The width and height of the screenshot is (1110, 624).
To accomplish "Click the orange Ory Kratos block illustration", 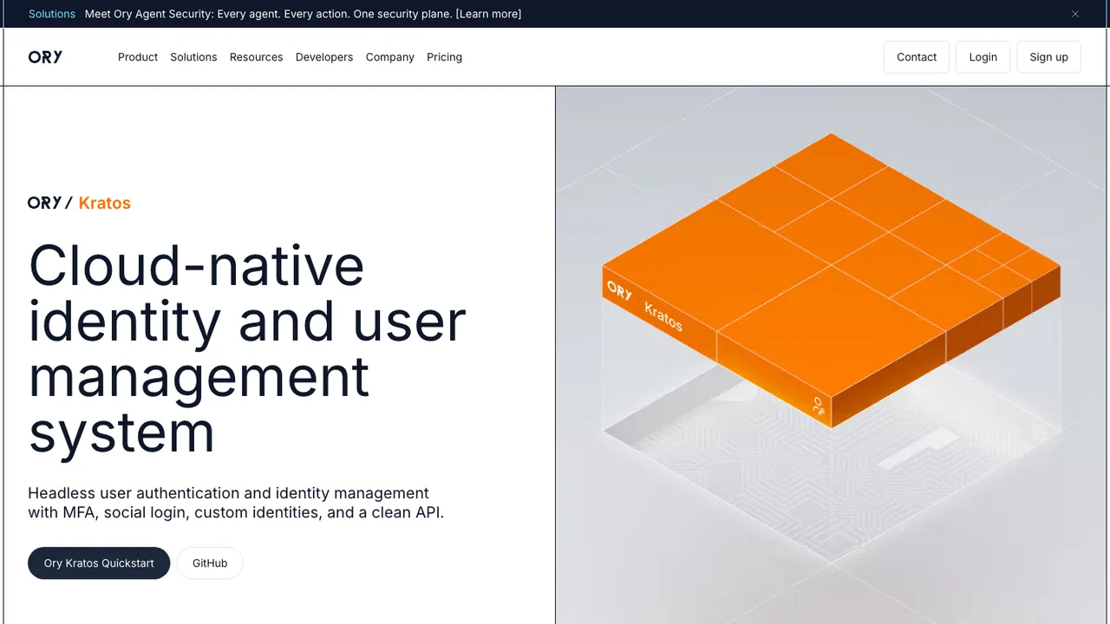I will pos(831,279).
